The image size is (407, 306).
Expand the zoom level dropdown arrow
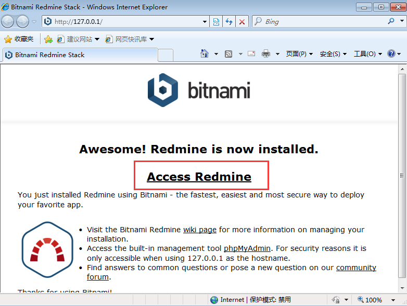click(x=393, y=300)
